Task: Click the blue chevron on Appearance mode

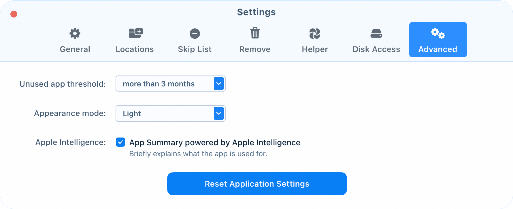Action: pyautogui.click(x=219, y=113)
